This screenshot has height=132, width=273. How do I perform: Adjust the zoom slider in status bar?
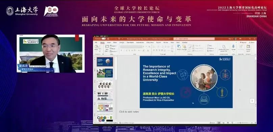pyautogui.click(x=242, y=123)
